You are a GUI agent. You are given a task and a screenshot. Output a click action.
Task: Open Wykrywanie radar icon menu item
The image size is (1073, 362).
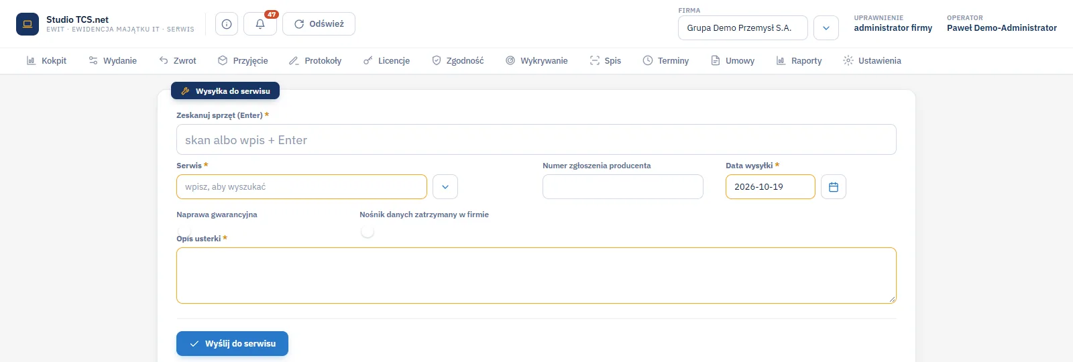[x=536, y=61]
